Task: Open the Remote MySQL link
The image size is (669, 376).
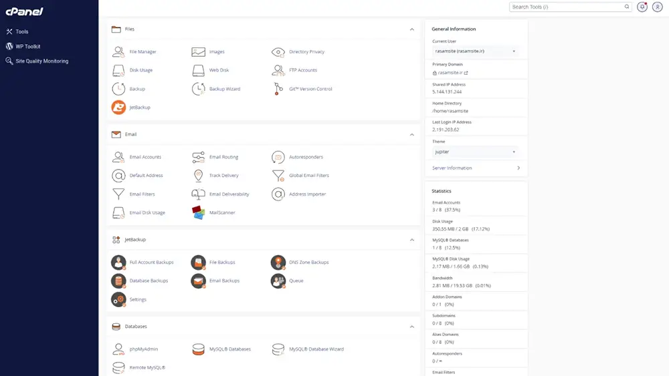Action: pyautogui.click(x=147, y=367)
